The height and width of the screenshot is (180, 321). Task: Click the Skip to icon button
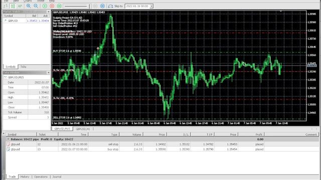click(110, 6)
